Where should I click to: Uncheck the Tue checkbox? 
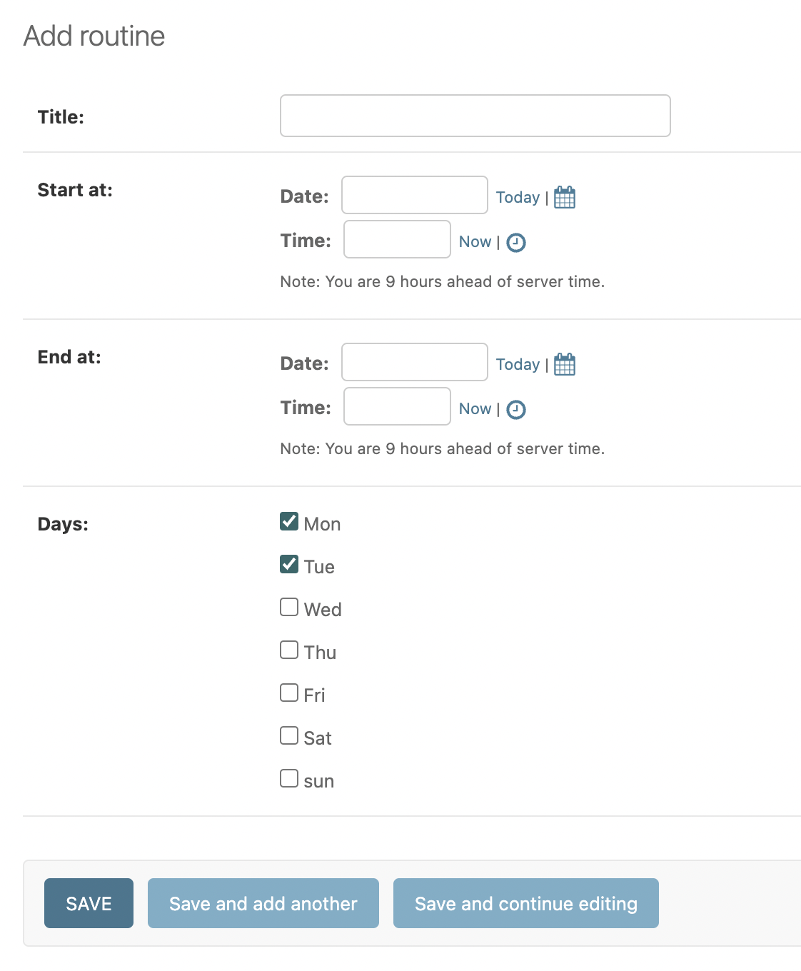click(x=288, y=564)
